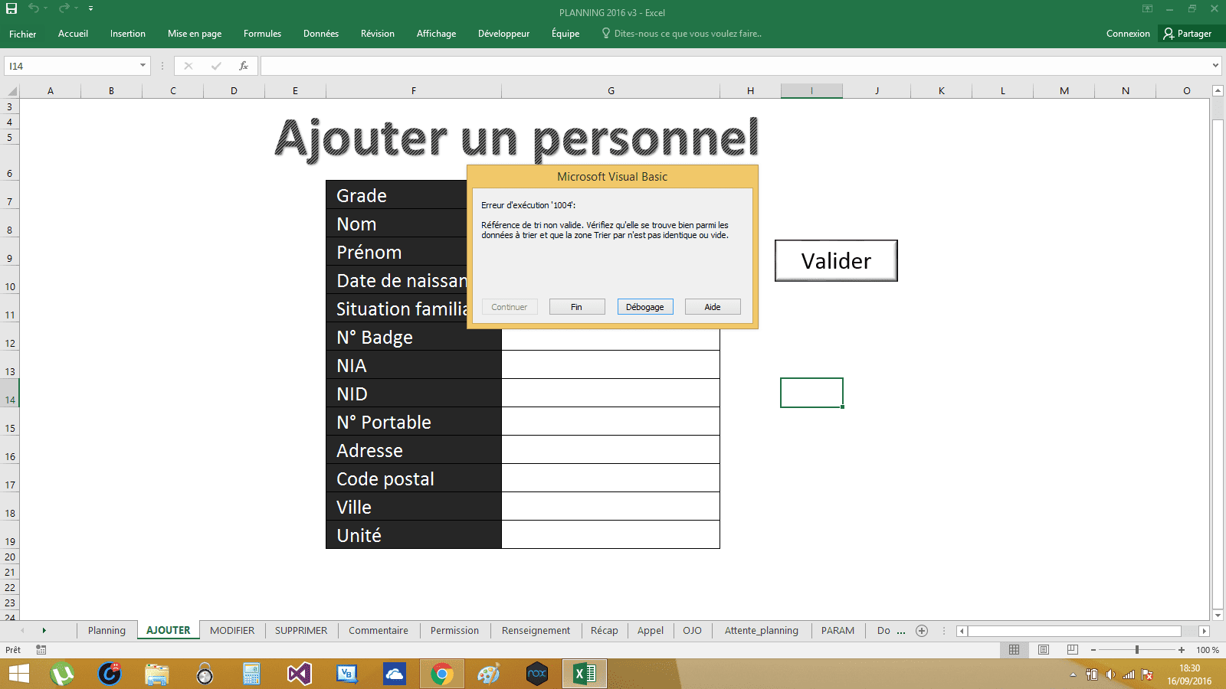Click the add new sheet plus icon
This screenshot has width=1226, height=689.
coord(922,631)
